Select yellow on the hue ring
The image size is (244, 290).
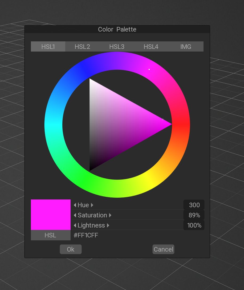coord(149,180)
